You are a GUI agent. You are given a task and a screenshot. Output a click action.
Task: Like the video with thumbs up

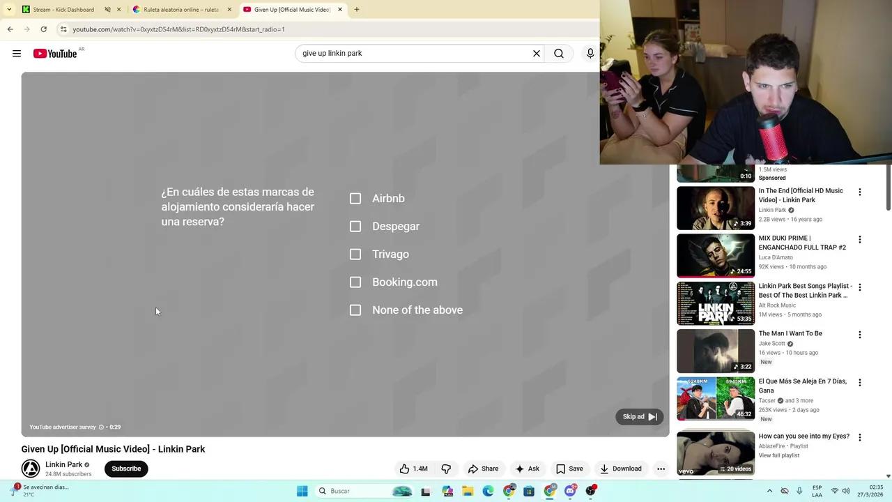(x=413, y=469)
